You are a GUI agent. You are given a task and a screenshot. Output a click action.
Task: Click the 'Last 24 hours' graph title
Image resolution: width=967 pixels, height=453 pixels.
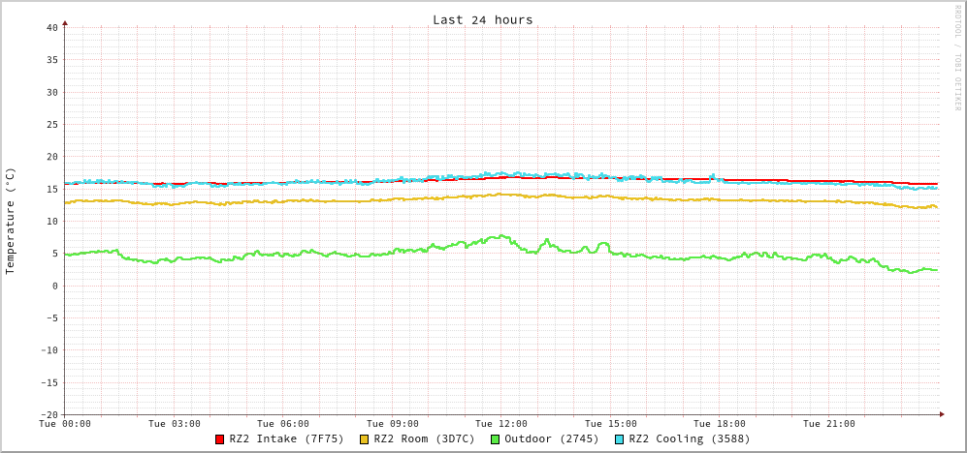click(482, 19)
